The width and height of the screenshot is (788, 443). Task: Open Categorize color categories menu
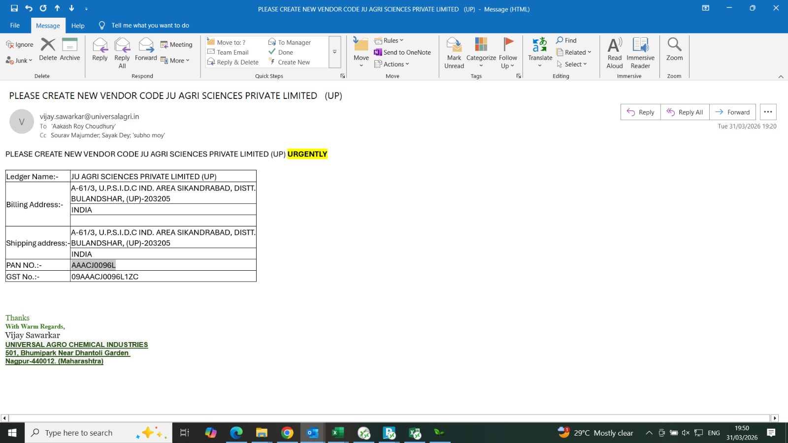click(481, 52)
